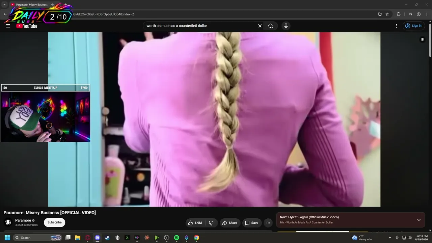Open network settings tray icon
This screenshot has width=432, height=243.
coord(404,238)
